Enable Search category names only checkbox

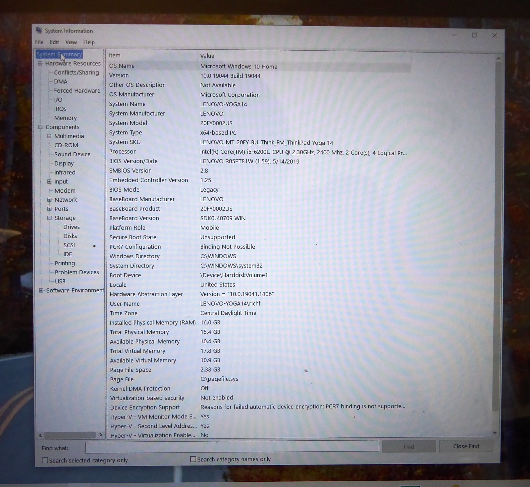[193, 459]
